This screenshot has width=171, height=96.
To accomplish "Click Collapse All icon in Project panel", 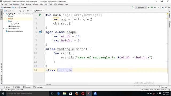I will click(x=24, y=11).
